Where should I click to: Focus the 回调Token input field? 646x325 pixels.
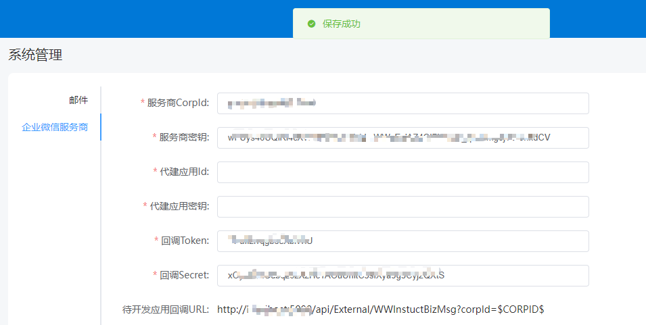(x=402, y=241)
